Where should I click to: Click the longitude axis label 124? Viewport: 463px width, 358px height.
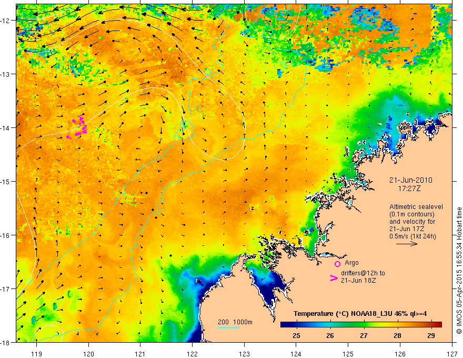pyautogui.click(x=296, y=354)
